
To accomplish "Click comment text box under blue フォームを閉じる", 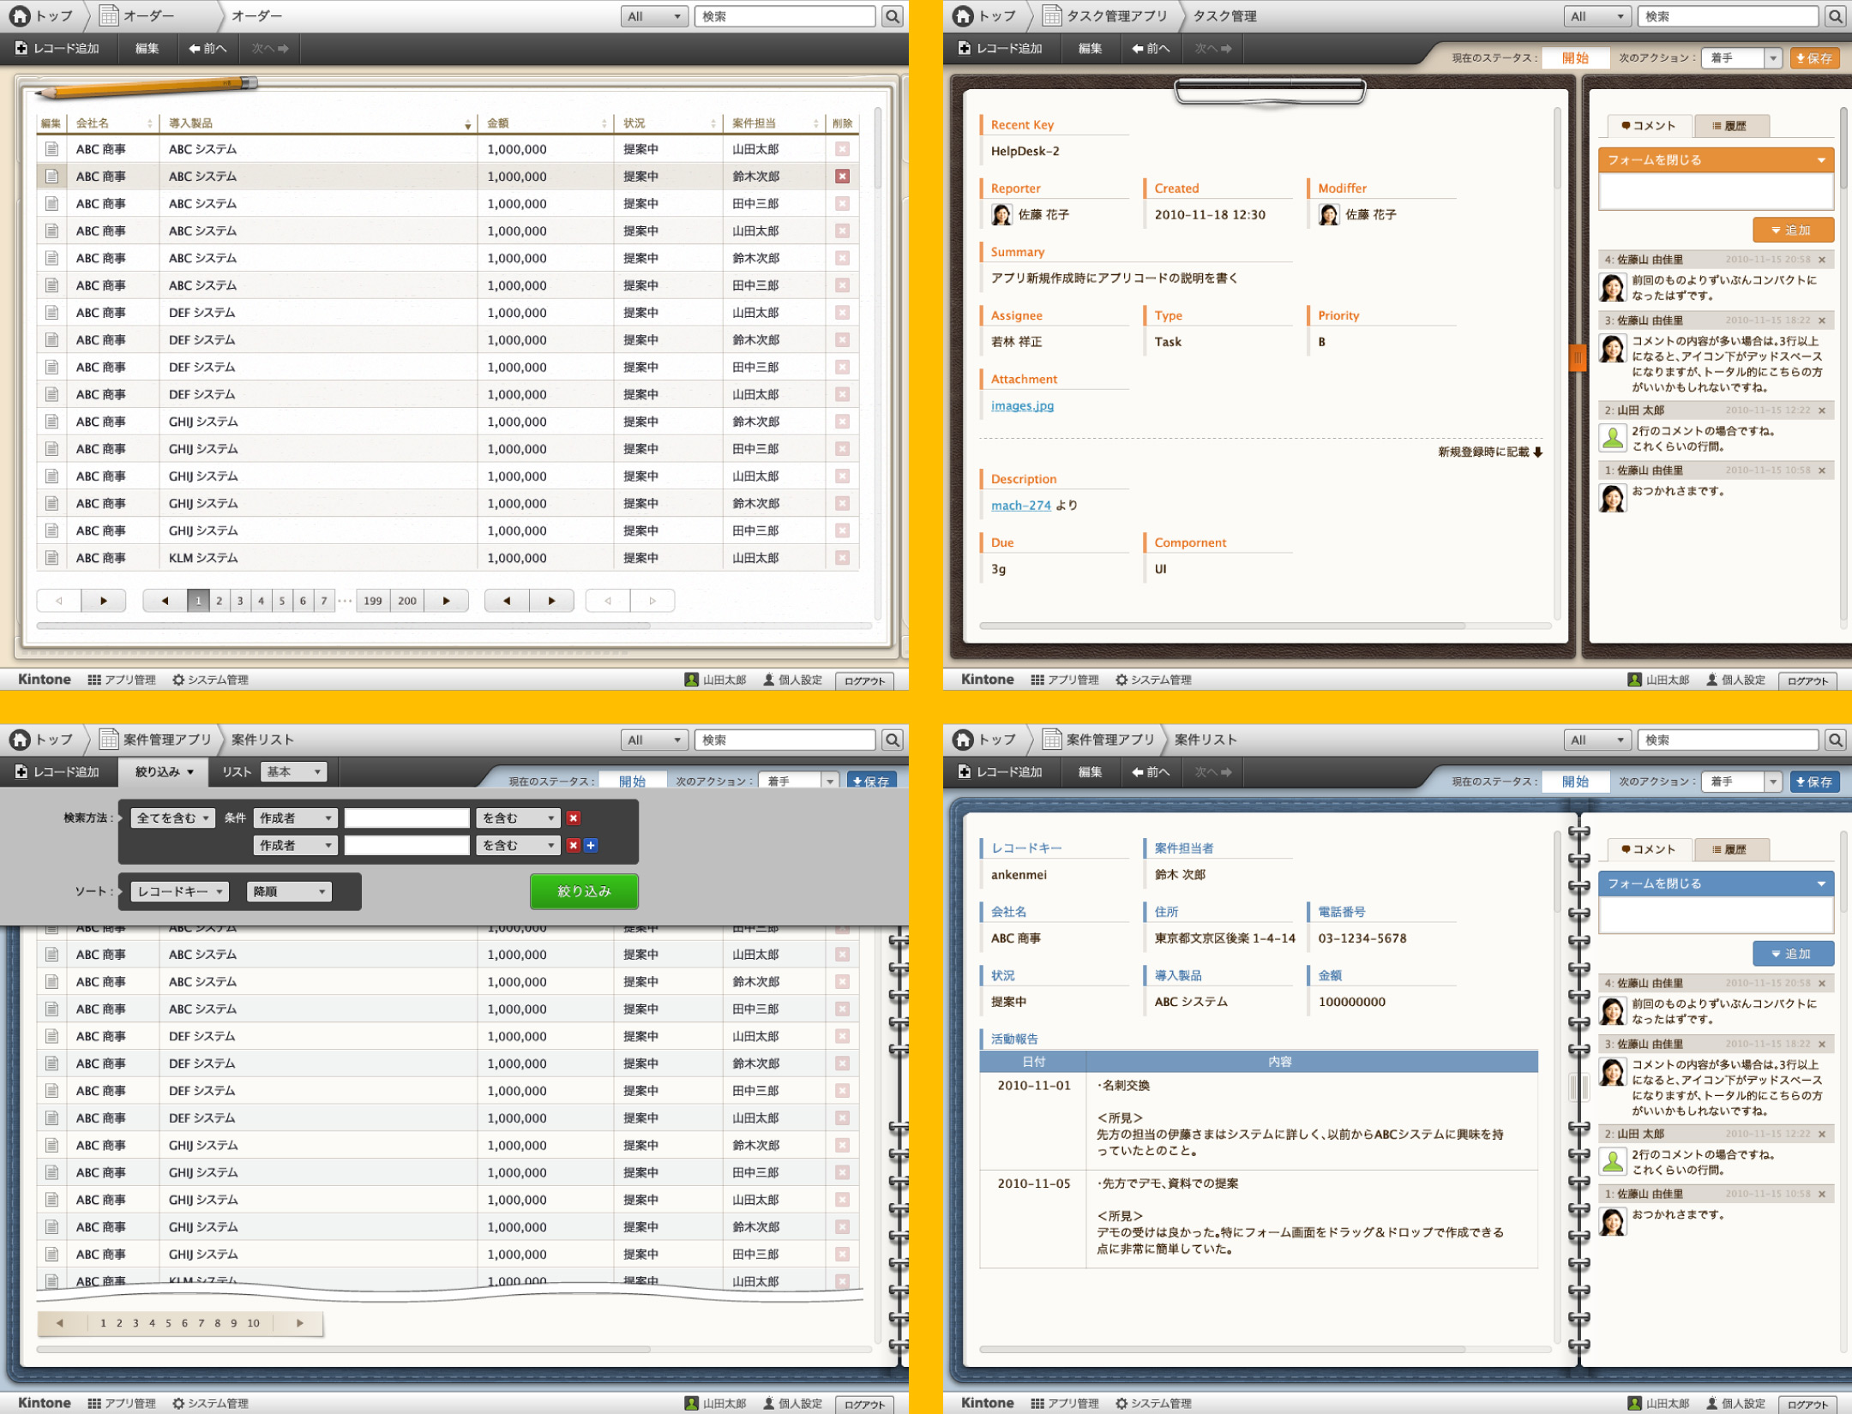I will tap(1715, 915).
